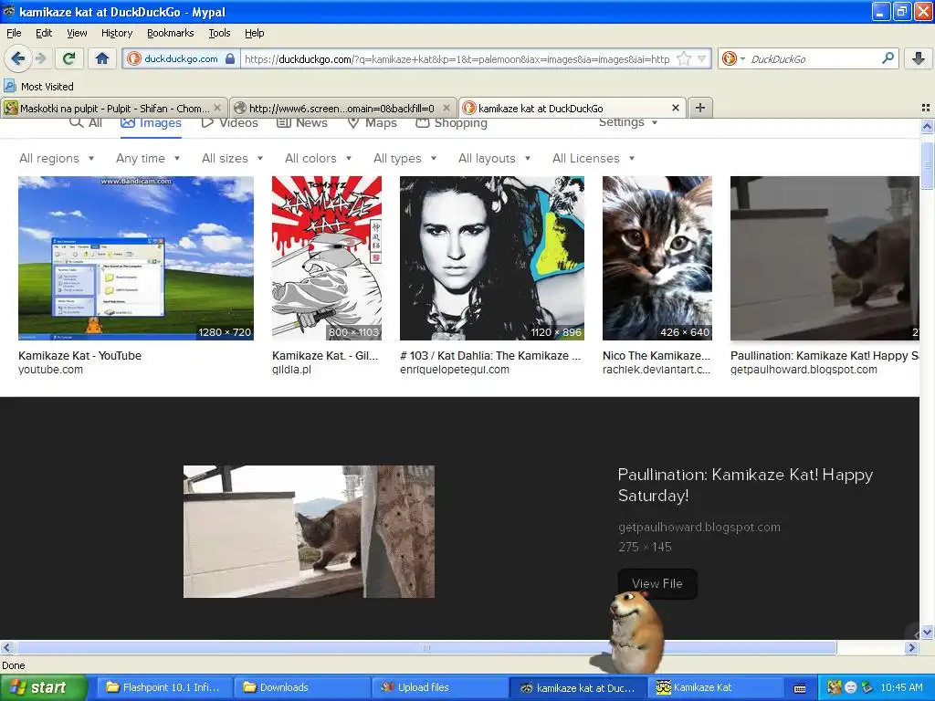Select the Kat Dahlia portrait thumbnail

pos(492,258)
